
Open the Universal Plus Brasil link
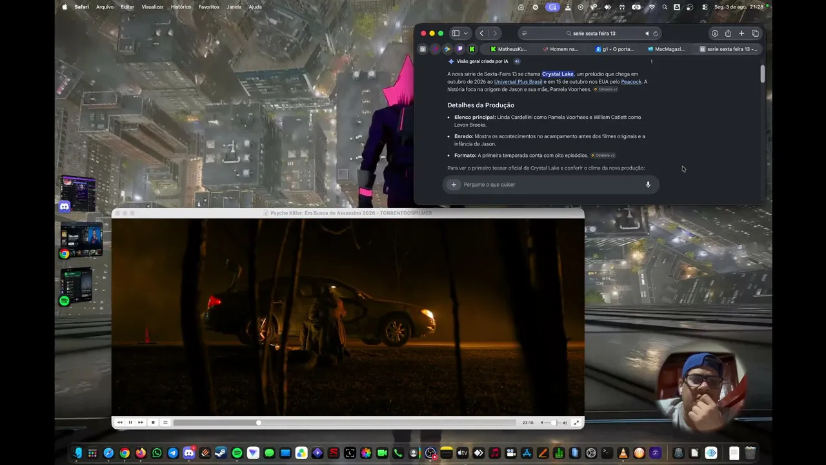coord(518,81)
